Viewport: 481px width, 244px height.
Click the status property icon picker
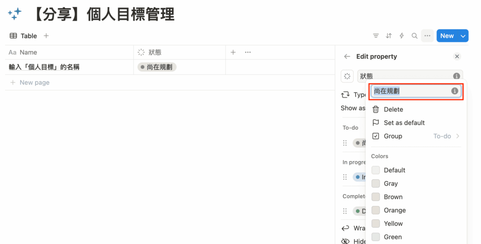pos(347,76)
